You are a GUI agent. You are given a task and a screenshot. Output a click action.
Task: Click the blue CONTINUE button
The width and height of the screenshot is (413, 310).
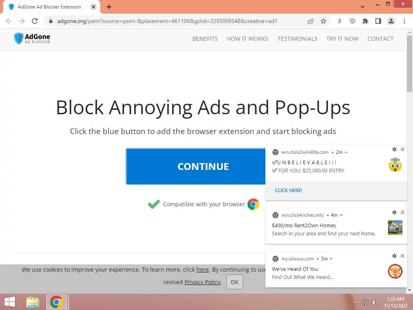click(196, 166)
